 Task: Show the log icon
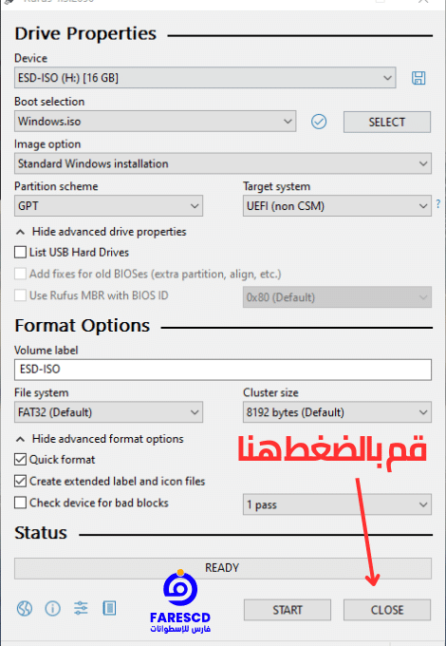point(109,608)
